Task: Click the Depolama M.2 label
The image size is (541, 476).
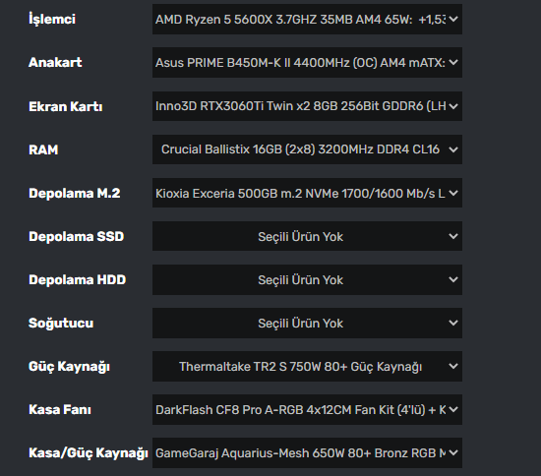Action: coord(75,193)
